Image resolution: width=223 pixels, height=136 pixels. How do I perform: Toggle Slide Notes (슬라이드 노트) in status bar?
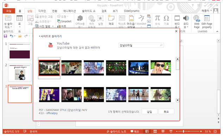coord(116,131)
